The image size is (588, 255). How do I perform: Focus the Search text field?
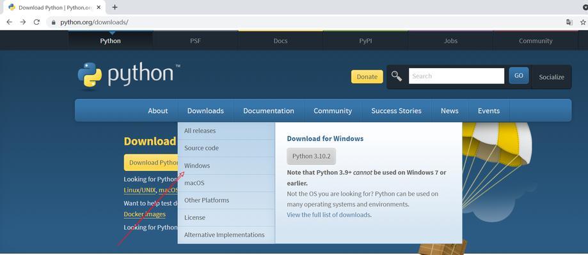point(456,76)
